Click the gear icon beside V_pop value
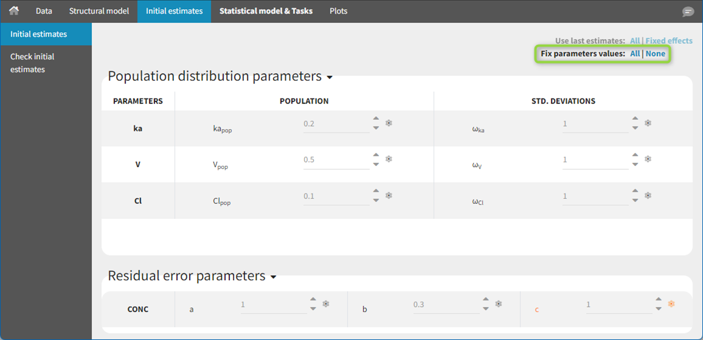The height and width of the screenshot is (340, 703). 389,159
